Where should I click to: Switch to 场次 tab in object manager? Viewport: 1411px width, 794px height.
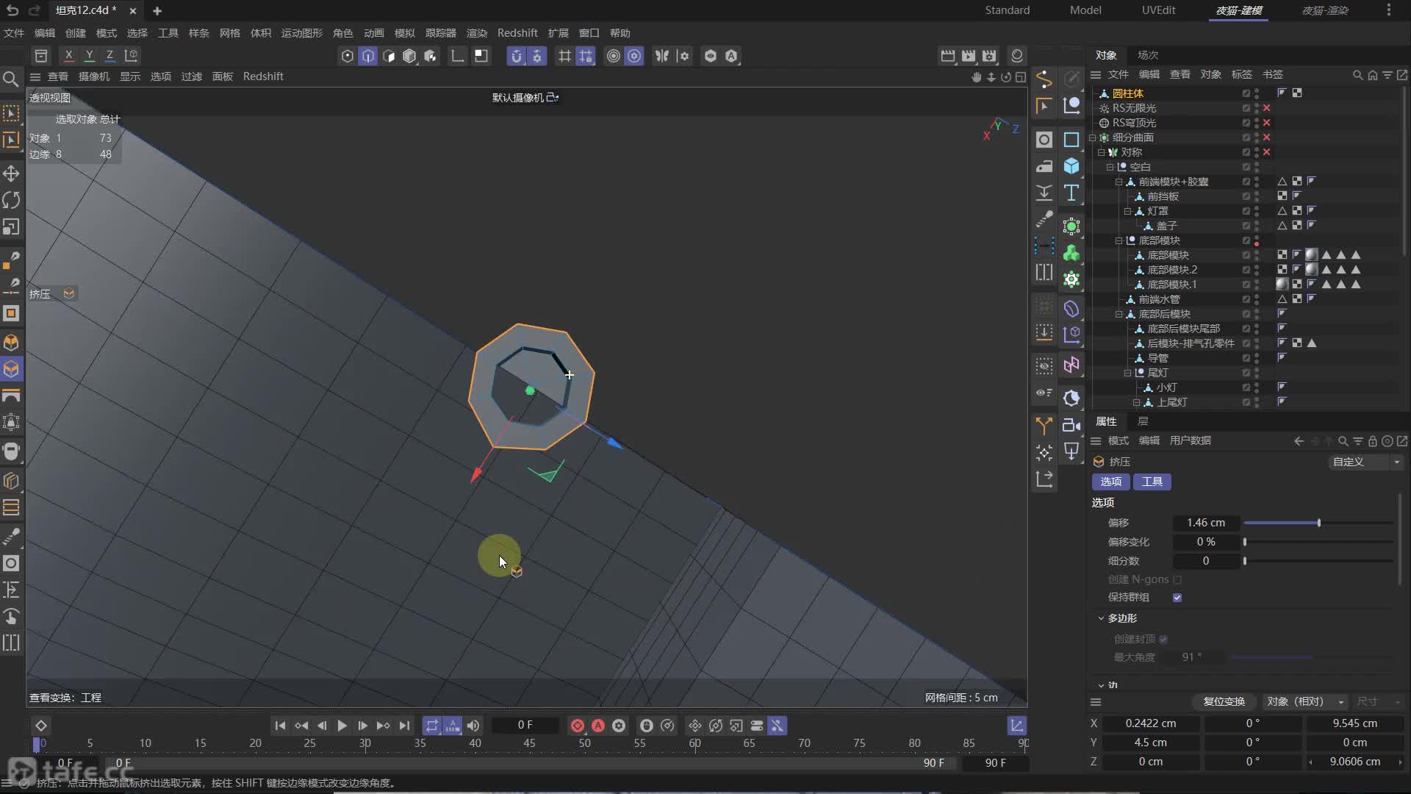(1148, 55)
